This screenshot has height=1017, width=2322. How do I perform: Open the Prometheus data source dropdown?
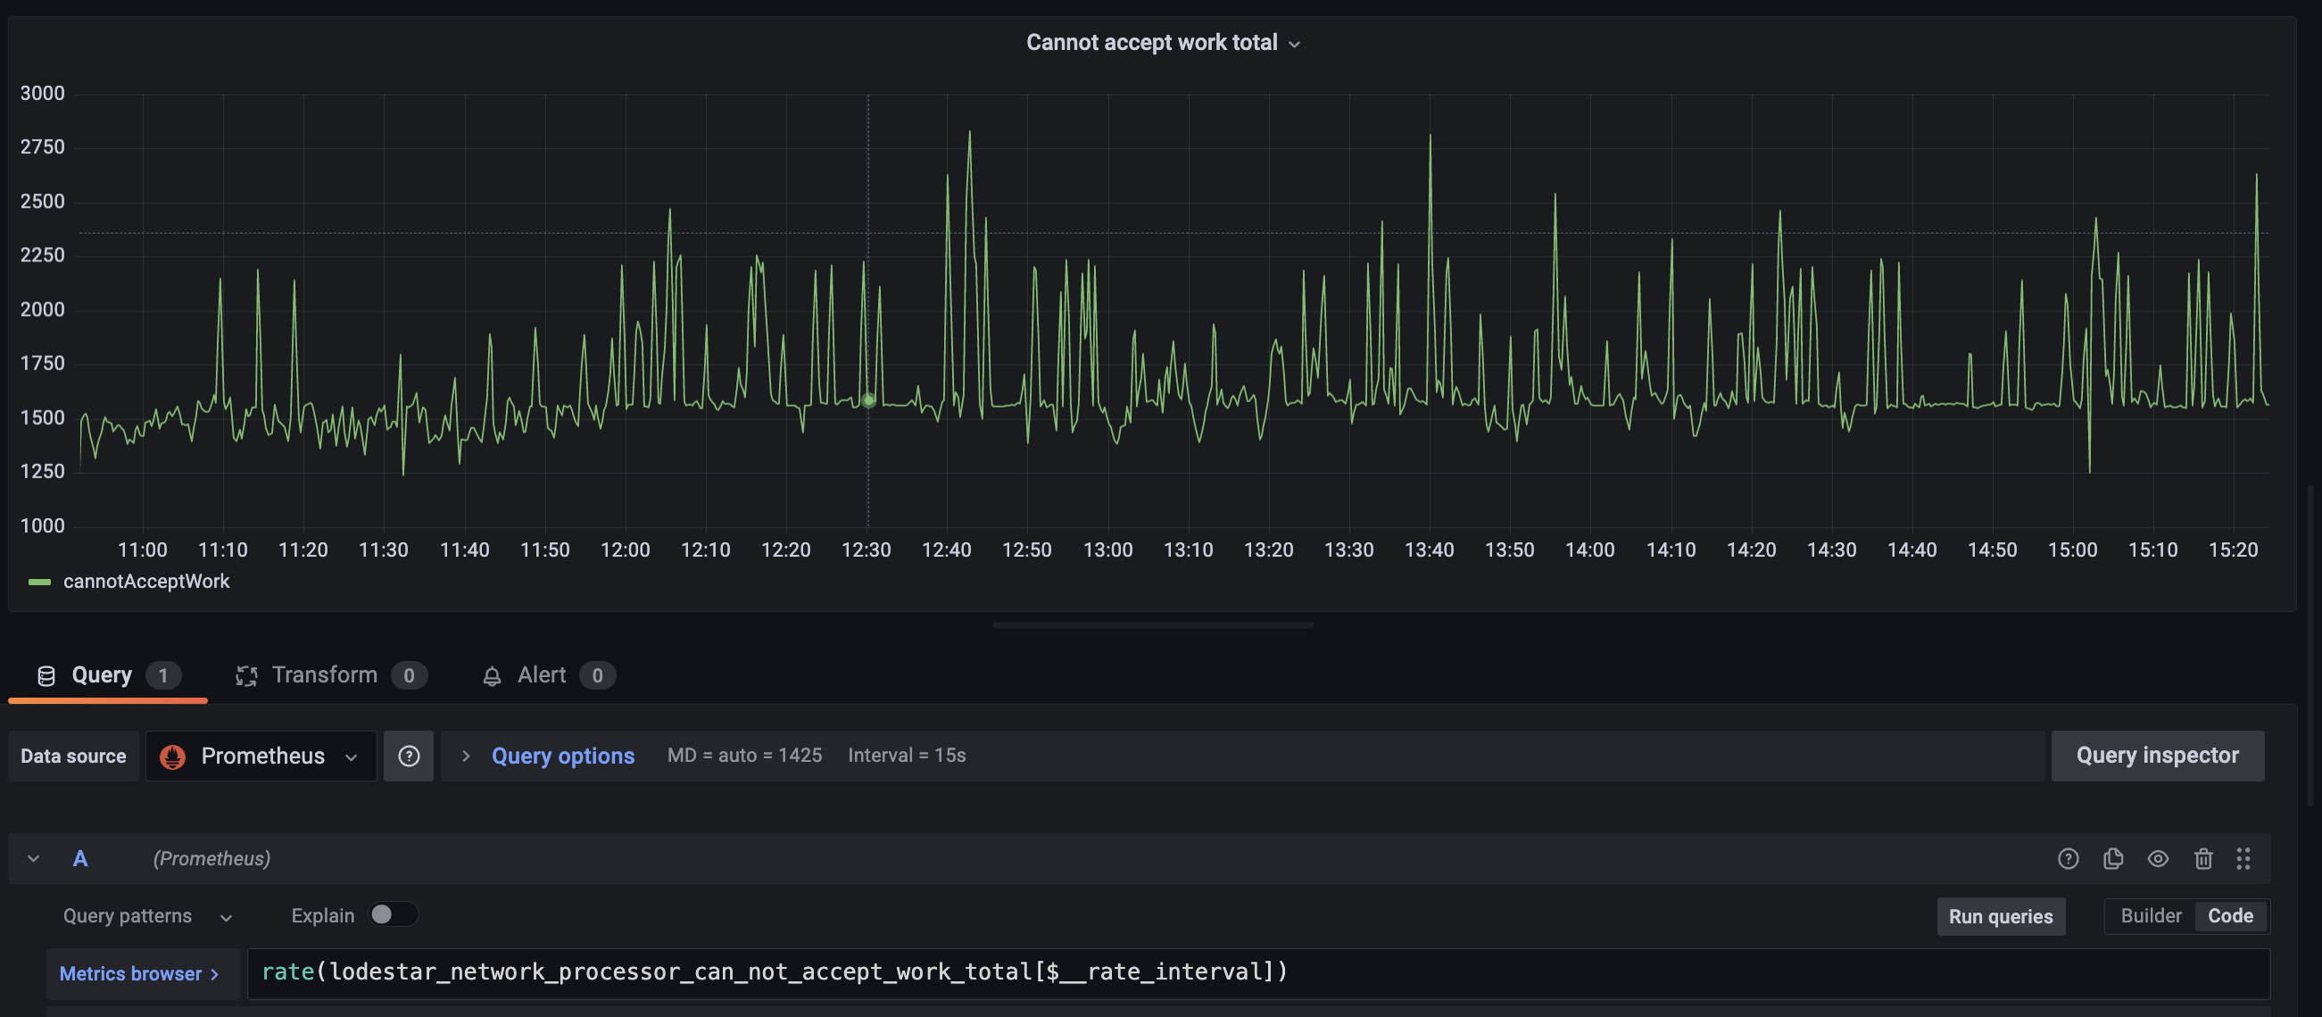(x=261, y=756)
